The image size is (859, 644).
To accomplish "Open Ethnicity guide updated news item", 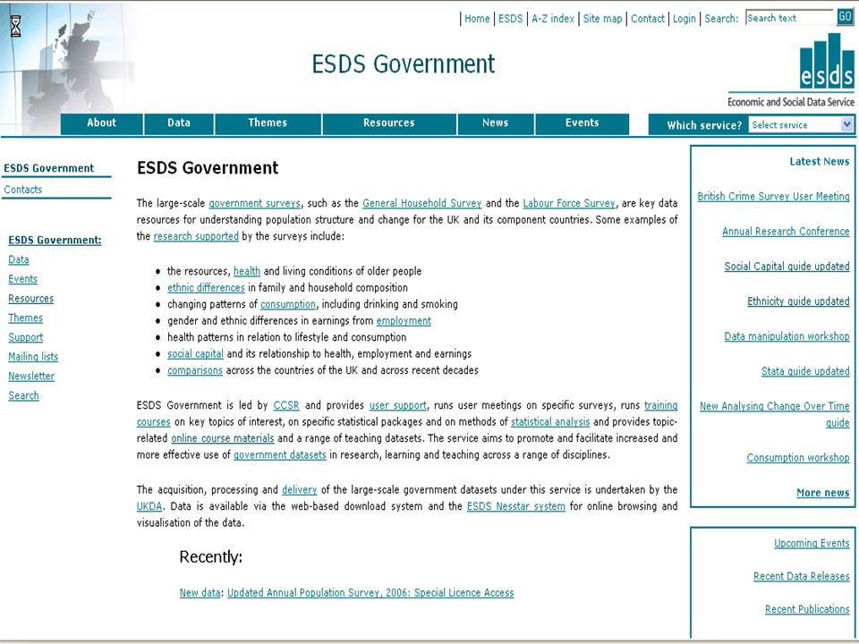I will pos(799,301).
